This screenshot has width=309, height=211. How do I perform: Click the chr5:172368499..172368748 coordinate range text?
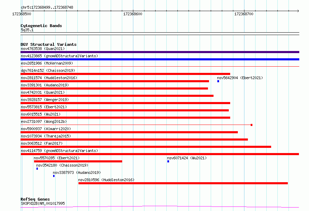(x=47, y=7)
